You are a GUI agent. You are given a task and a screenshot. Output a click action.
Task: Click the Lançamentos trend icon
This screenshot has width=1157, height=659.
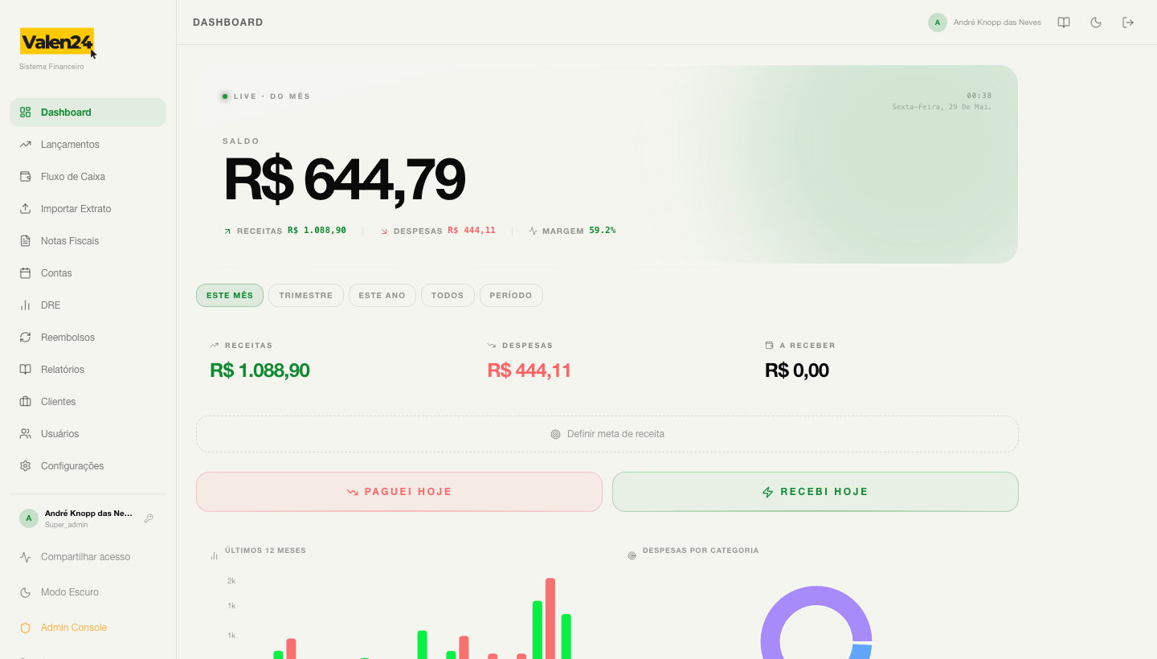(x=25, y=145)
